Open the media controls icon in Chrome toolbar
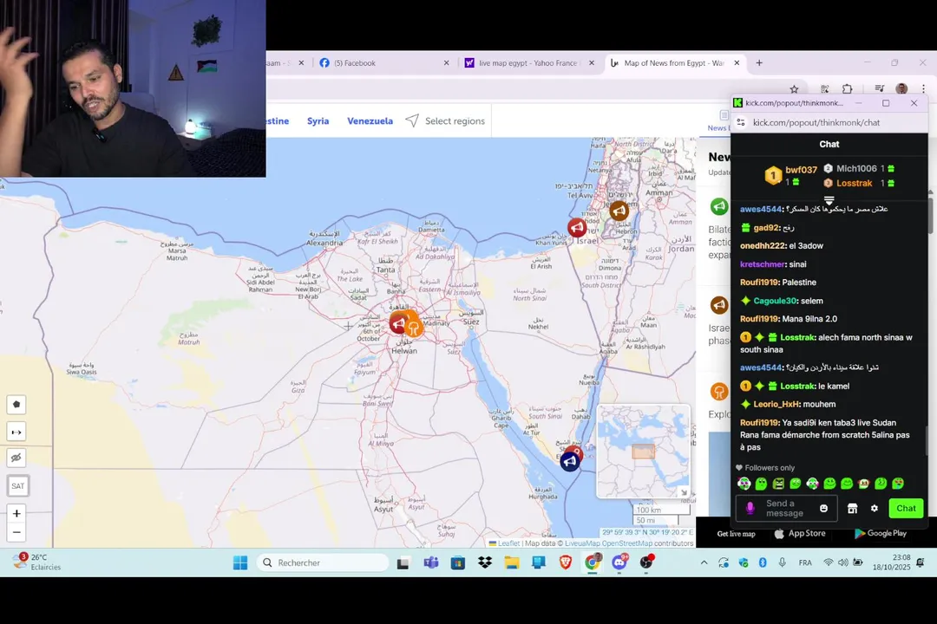Viewport: 937px width, 624px height. point(879,89)
